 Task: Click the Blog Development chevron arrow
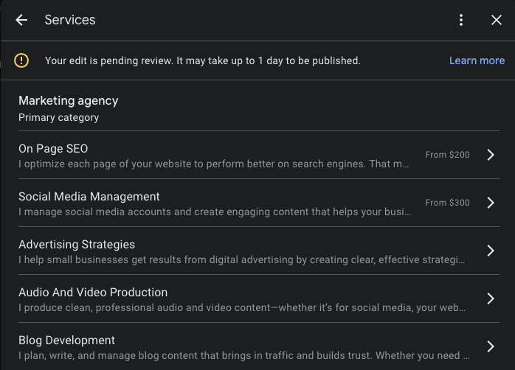coord(491,346)
